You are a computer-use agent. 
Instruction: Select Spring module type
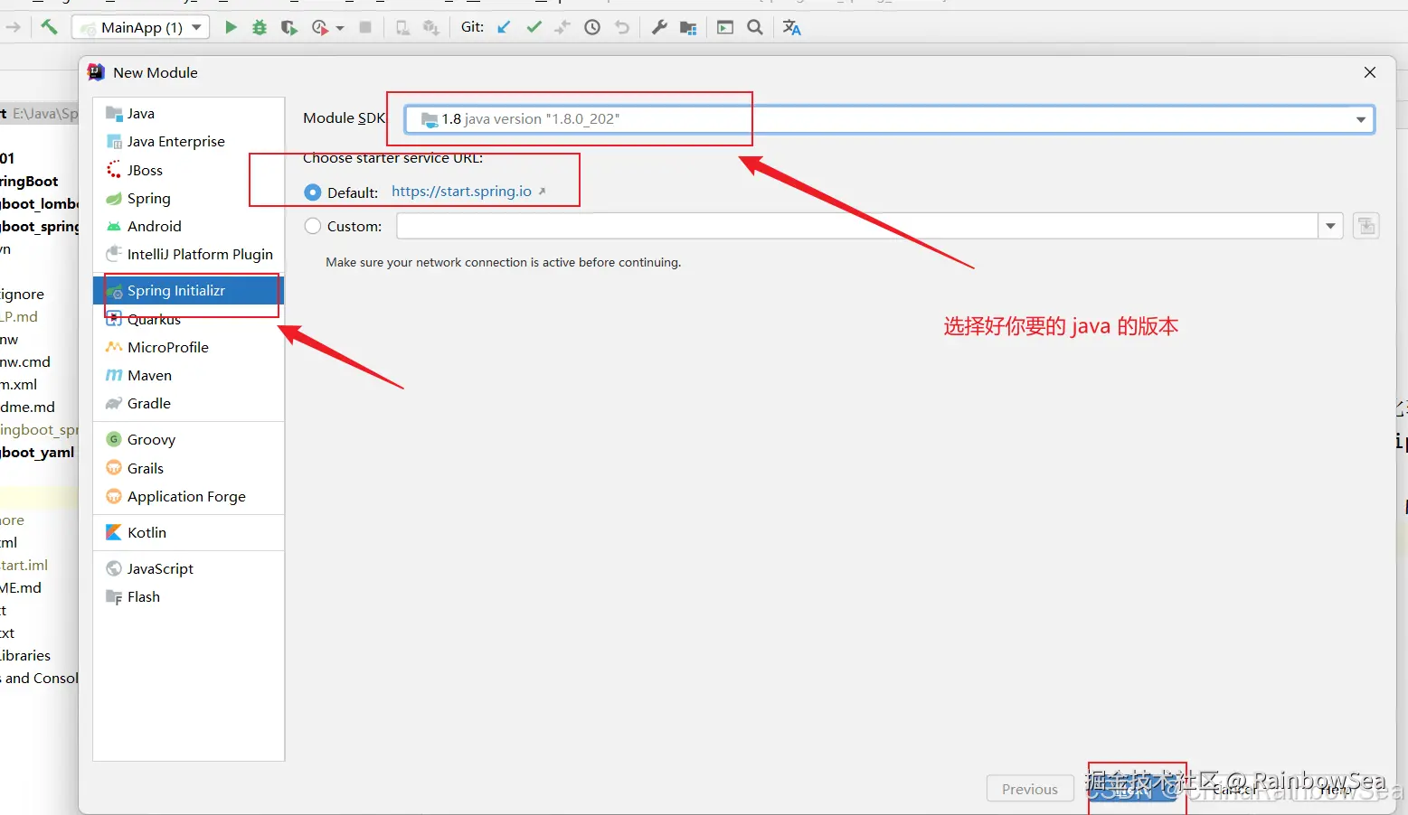click(189, 198)
